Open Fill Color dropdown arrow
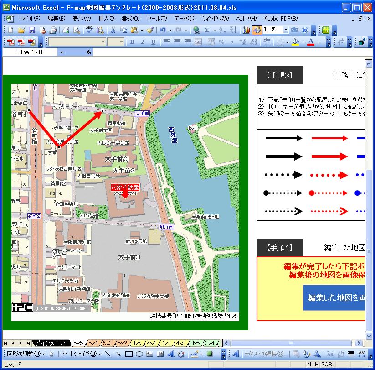 coord(303,42)
